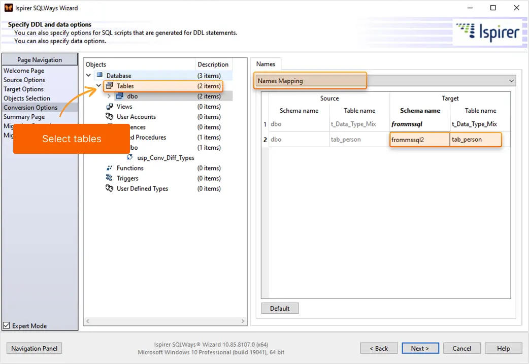Click Target Table name column header
The width and height of the screenshot is (529, 364).
tap(480, 110)
